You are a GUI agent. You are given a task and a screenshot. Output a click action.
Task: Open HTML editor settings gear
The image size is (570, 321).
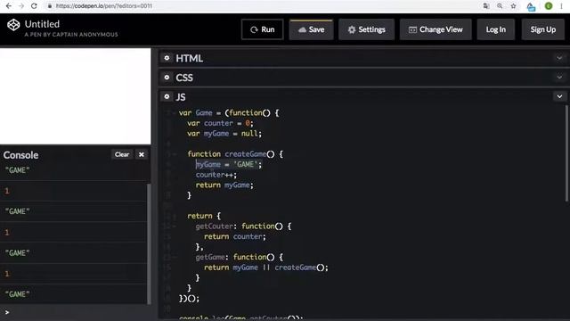[x=167, y=58]
